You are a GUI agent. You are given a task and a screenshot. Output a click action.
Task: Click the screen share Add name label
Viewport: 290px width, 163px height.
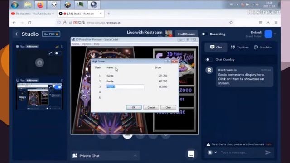pyautogui.click(x=32, y=80)
